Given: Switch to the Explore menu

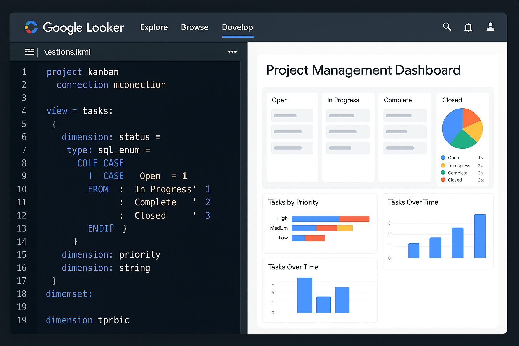Looking at the screenshot, I should (154, 27).
